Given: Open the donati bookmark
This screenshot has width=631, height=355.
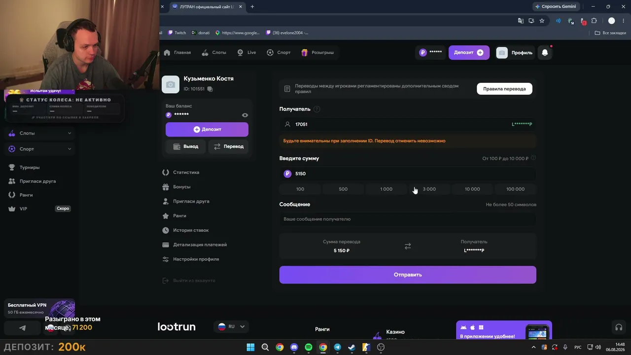Looking at the screenshot, I should point(201,33).
